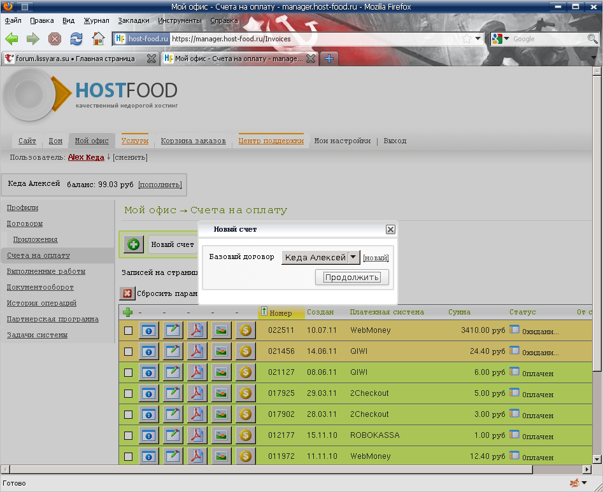603x492 pixels.
Task: Edit invoice 011972 with the pencil icon
Action: pos(173,456)
